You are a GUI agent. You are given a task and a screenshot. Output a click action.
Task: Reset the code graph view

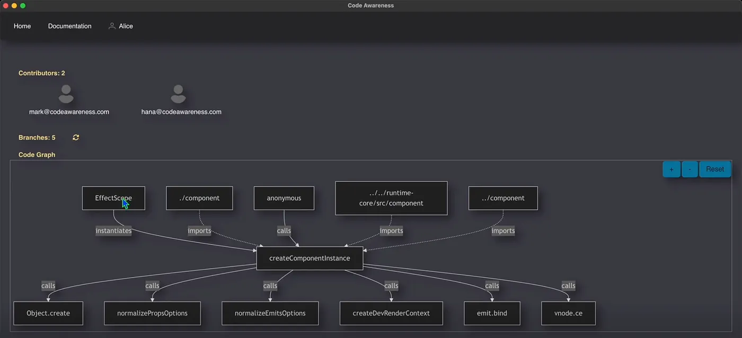pyautogui.click(x=714, y=170)
